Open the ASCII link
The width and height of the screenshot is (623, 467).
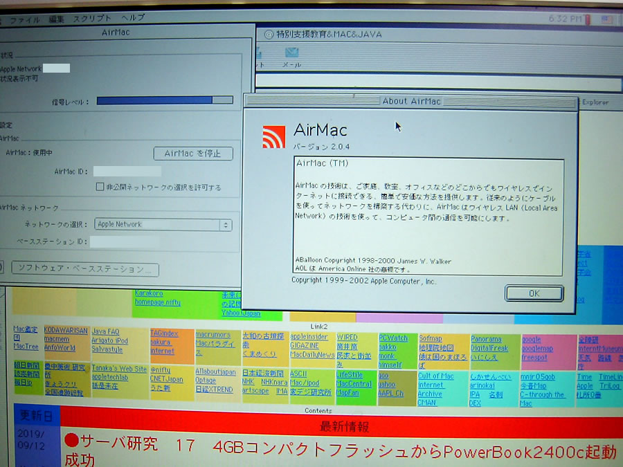(298, 374)
